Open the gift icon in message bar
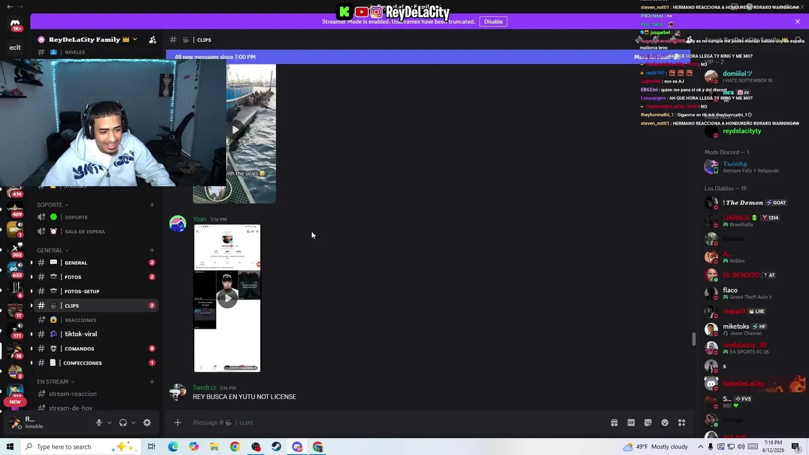This screenshot has width=809, height=455. click(x=614, y=423)
